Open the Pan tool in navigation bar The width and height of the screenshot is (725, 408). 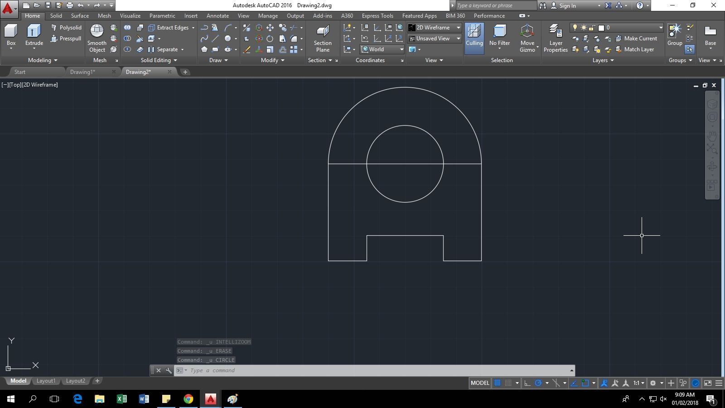tap(712, 136)
